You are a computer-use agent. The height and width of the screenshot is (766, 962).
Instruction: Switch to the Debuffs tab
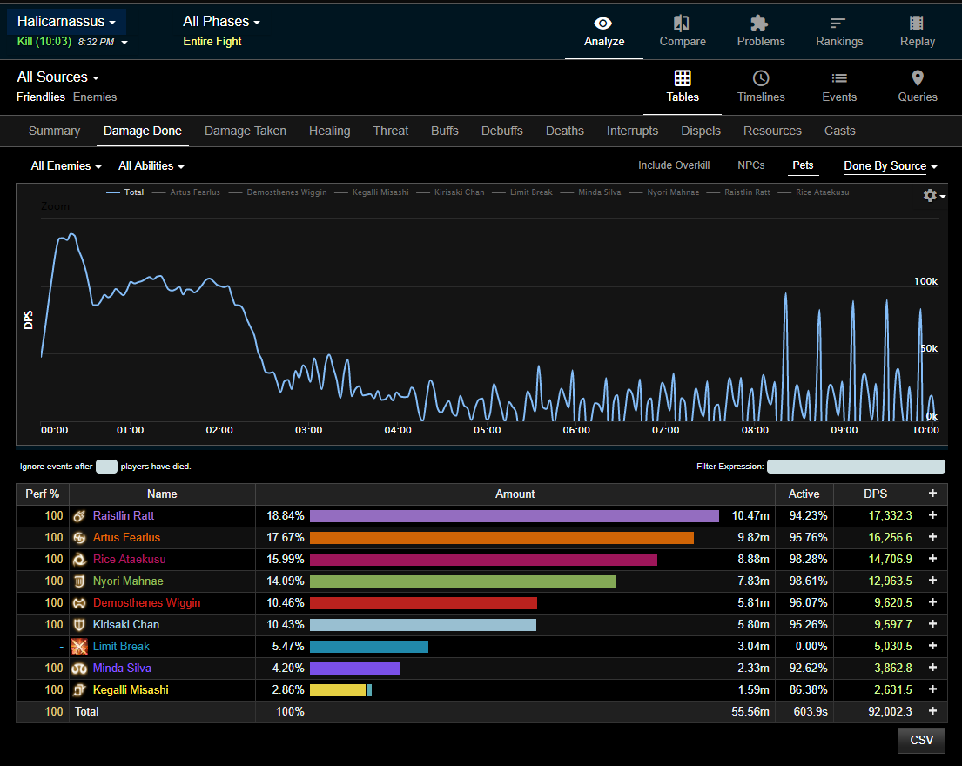[501, 131]
